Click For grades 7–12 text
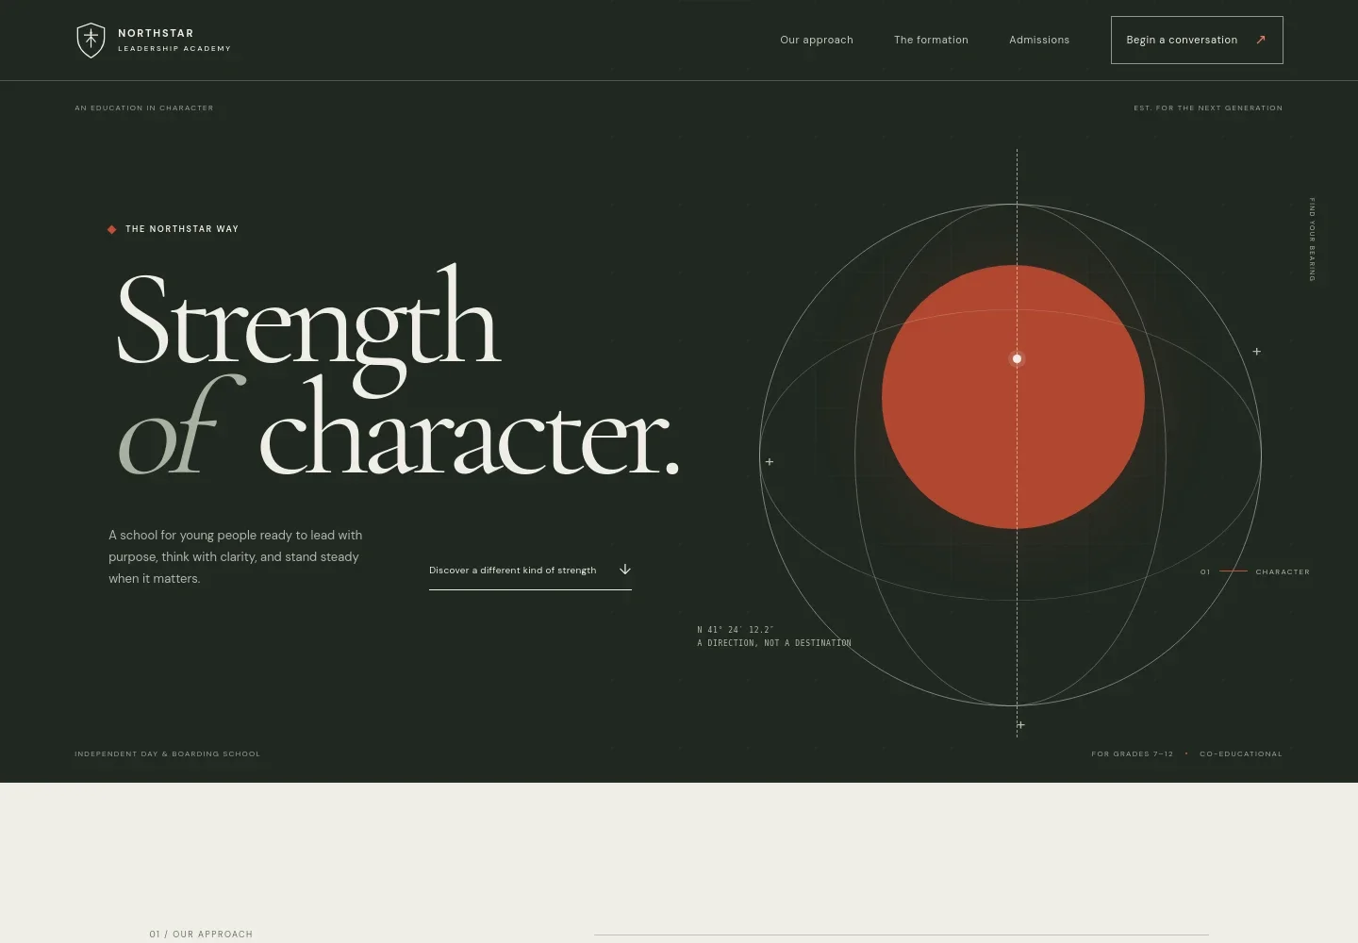Viewport: 1358px width, 943px height. tap(1133, 754)
